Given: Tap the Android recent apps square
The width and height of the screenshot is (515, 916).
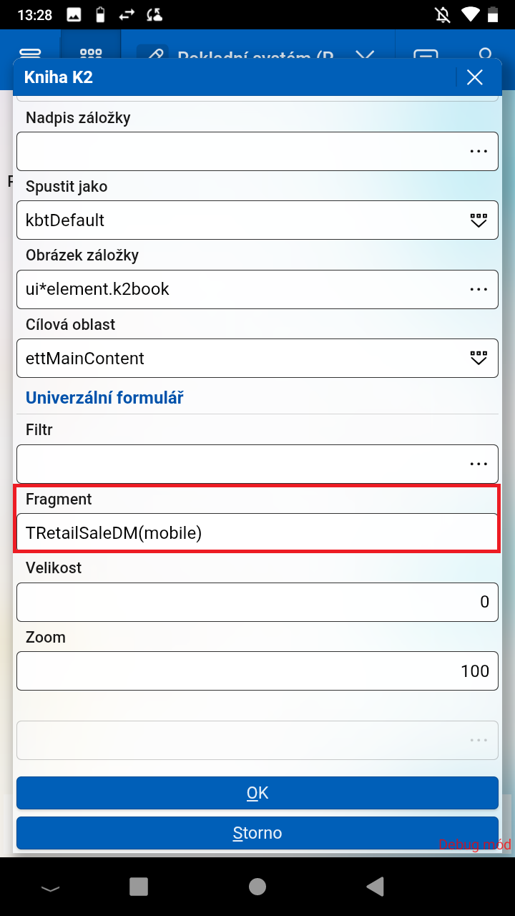Looking at the screenshot, I should click(139, 887).
